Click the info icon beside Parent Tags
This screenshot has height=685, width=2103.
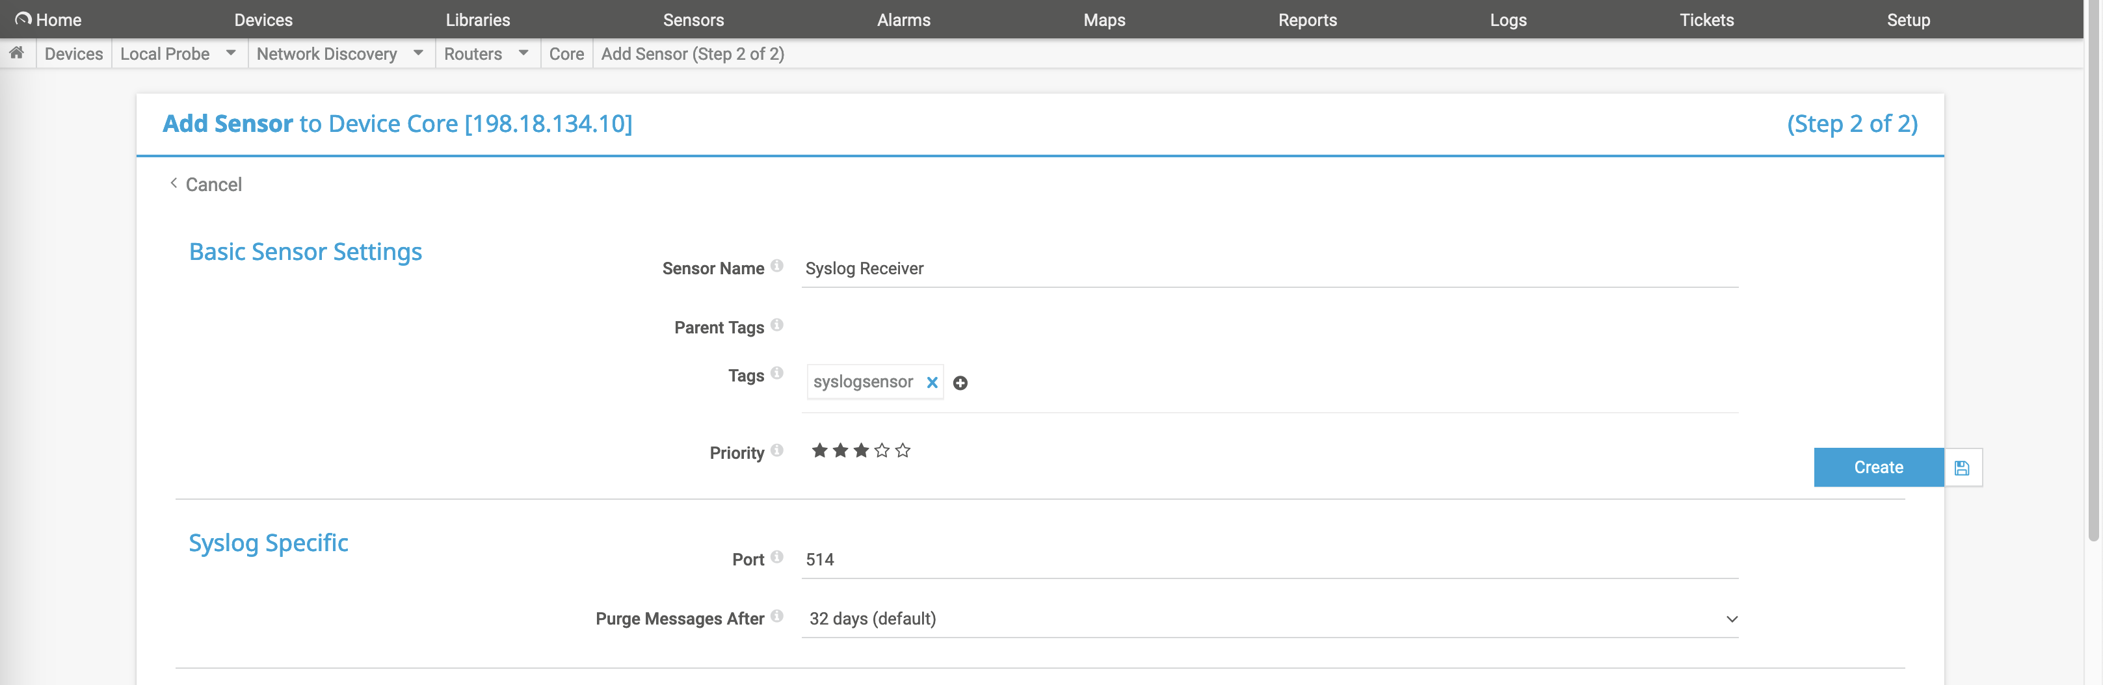point(776,326)
